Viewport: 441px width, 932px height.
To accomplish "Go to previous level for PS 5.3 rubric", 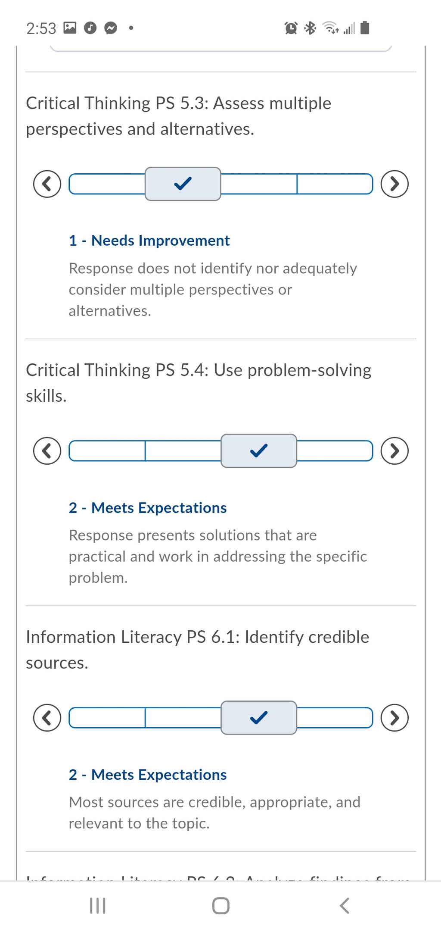I will point(47,184).
